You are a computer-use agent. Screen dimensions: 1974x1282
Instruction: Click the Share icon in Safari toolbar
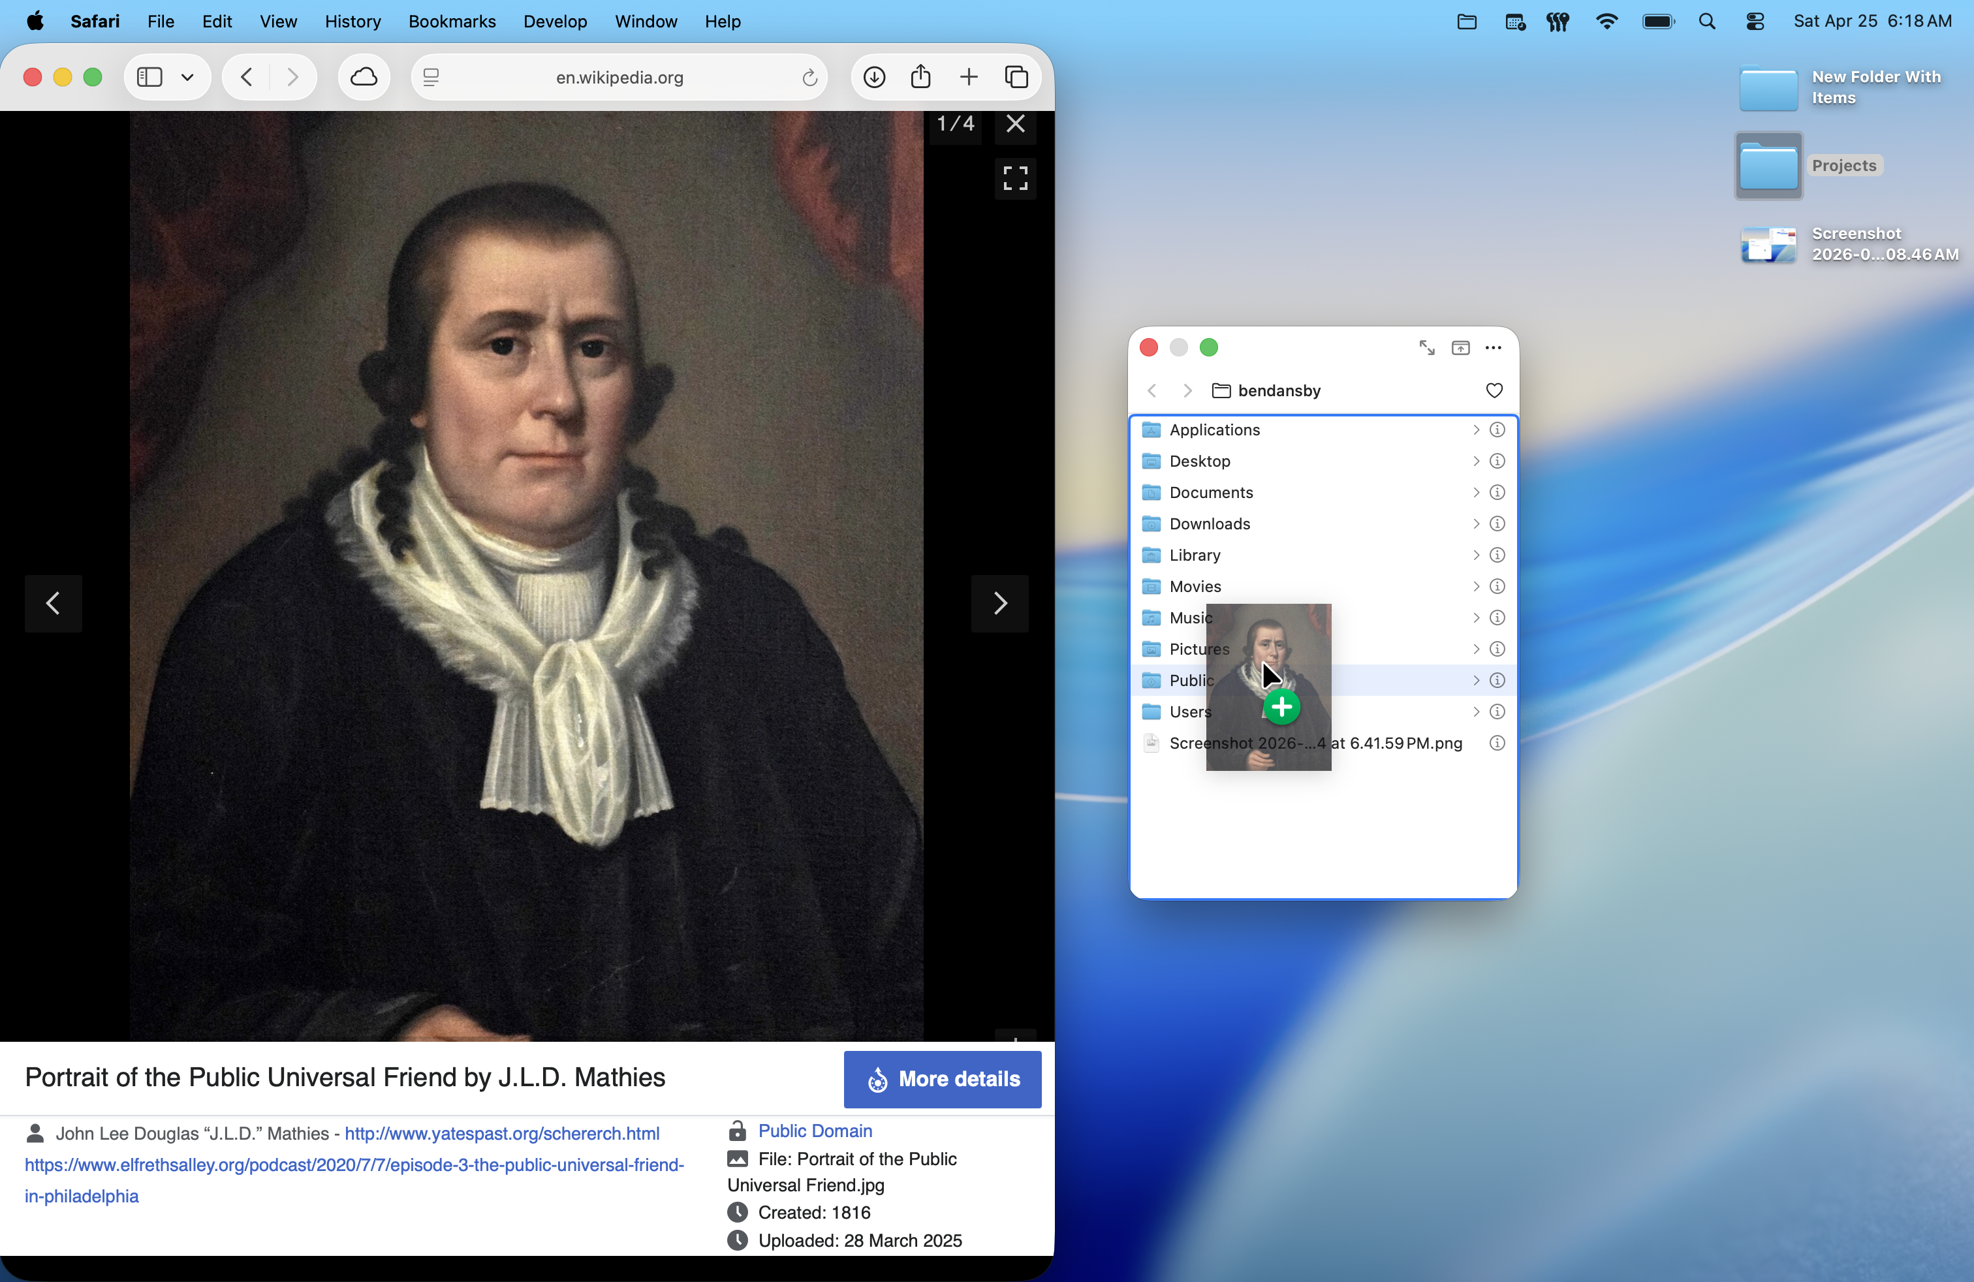tap(922, 76)
